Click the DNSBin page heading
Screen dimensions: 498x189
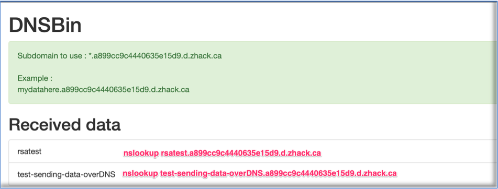[x=45, y=25]
